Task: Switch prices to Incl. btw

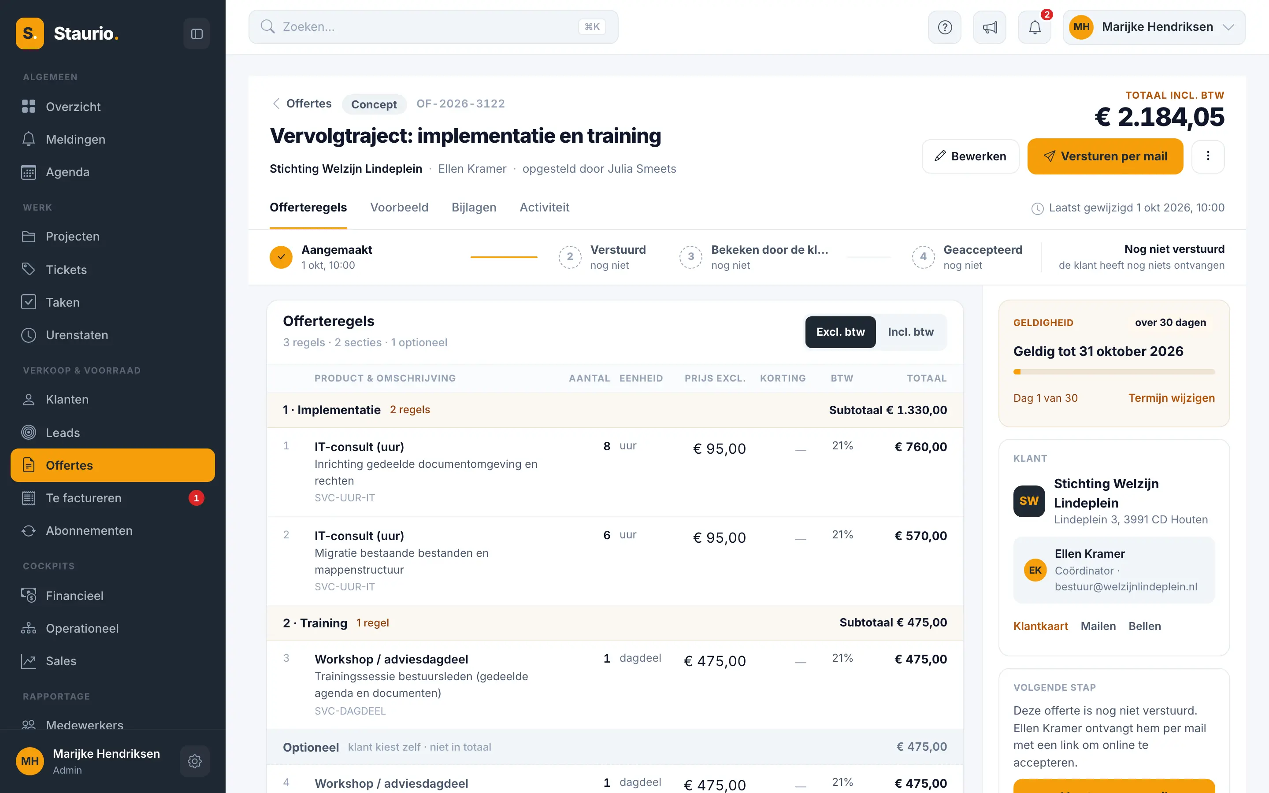Action: click(910, 332)
